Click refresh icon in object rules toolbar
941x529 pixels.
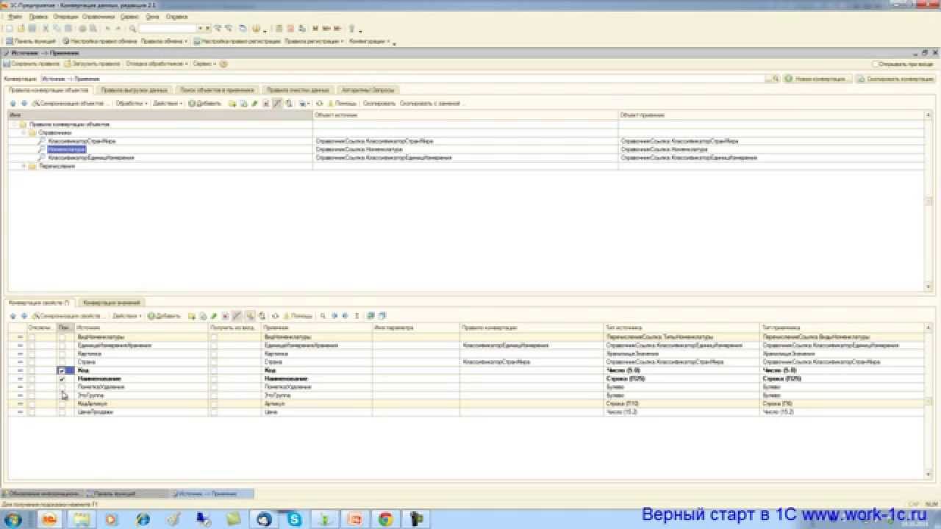[x=319, y=104]
